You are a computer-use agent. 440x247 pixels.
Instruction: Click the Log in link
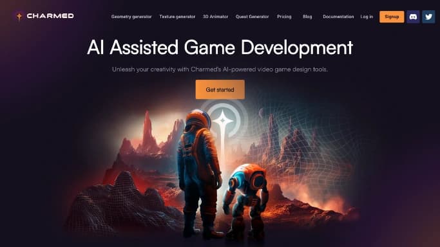(x=367, y=17)
